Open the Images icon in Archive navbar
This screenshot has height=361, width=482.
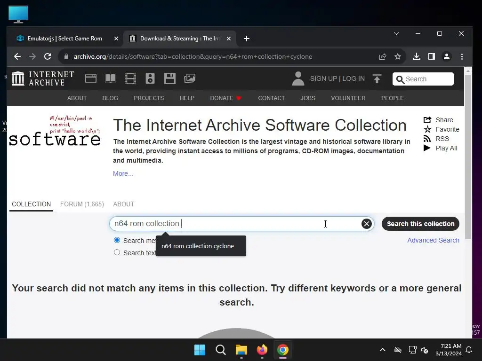190,78
